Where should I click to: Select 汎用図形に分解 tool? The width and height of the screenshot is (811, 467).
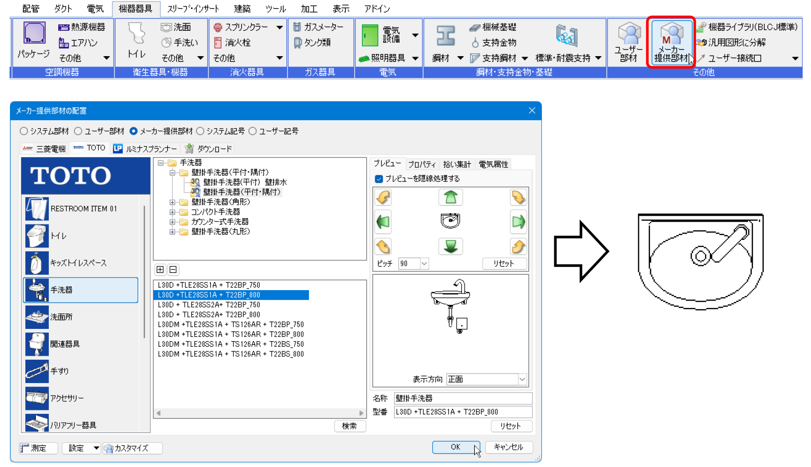(x=731, y=43)
